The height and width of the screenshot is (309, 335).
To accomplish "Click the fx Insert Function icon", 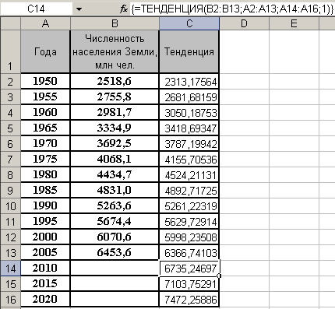I will pos(124,9).
